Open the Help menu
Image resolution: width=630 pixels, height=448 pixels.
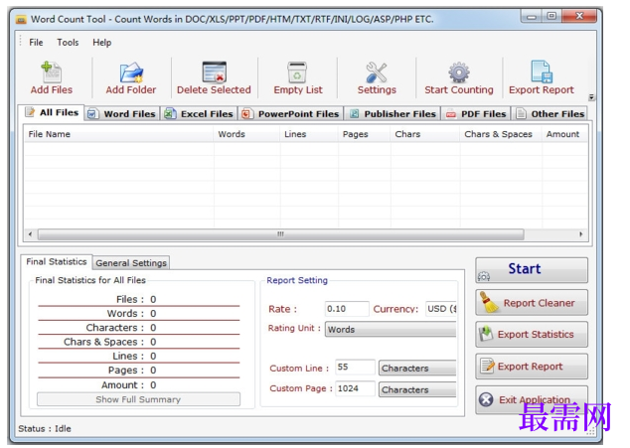(101, 42)
